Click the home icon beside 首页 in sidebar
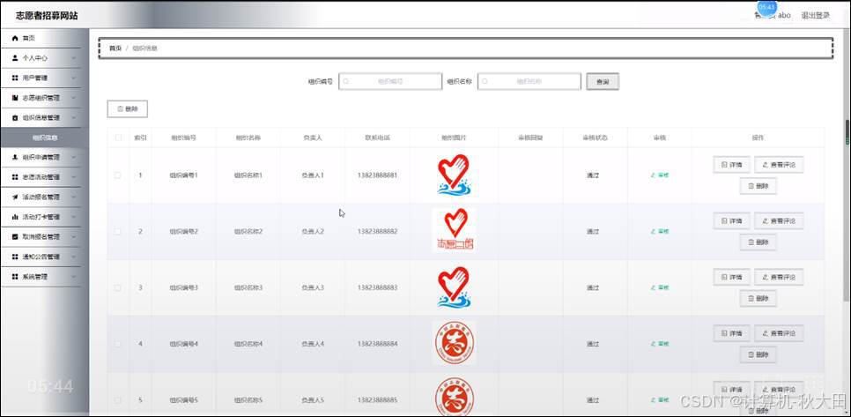Viewport: 851px width, 417px height. pos(15,39)
